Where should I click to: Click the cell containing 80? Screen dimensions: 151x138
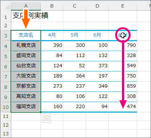52,97
